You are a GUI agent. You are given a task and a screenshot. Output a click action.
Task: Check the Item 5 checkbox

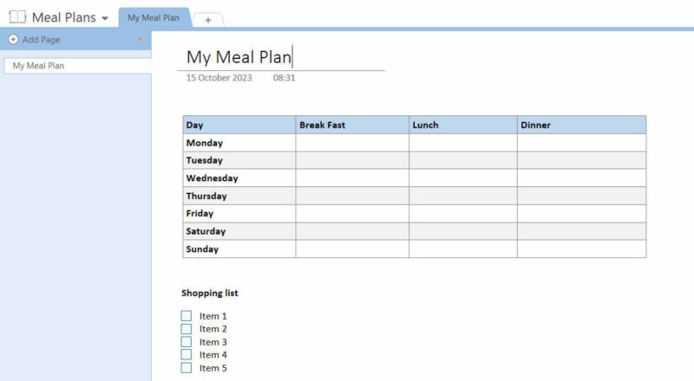coord(187,368)
